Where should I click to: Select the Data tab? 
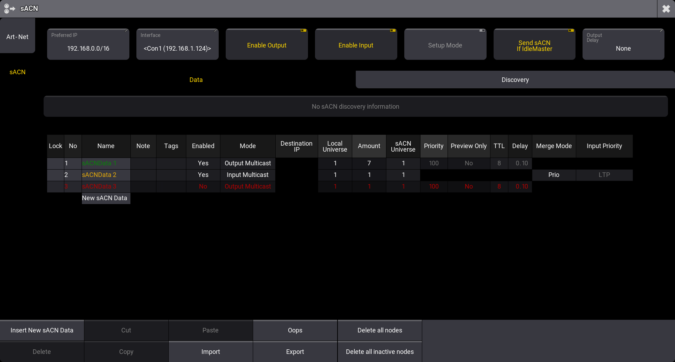[x=196, y=80]
